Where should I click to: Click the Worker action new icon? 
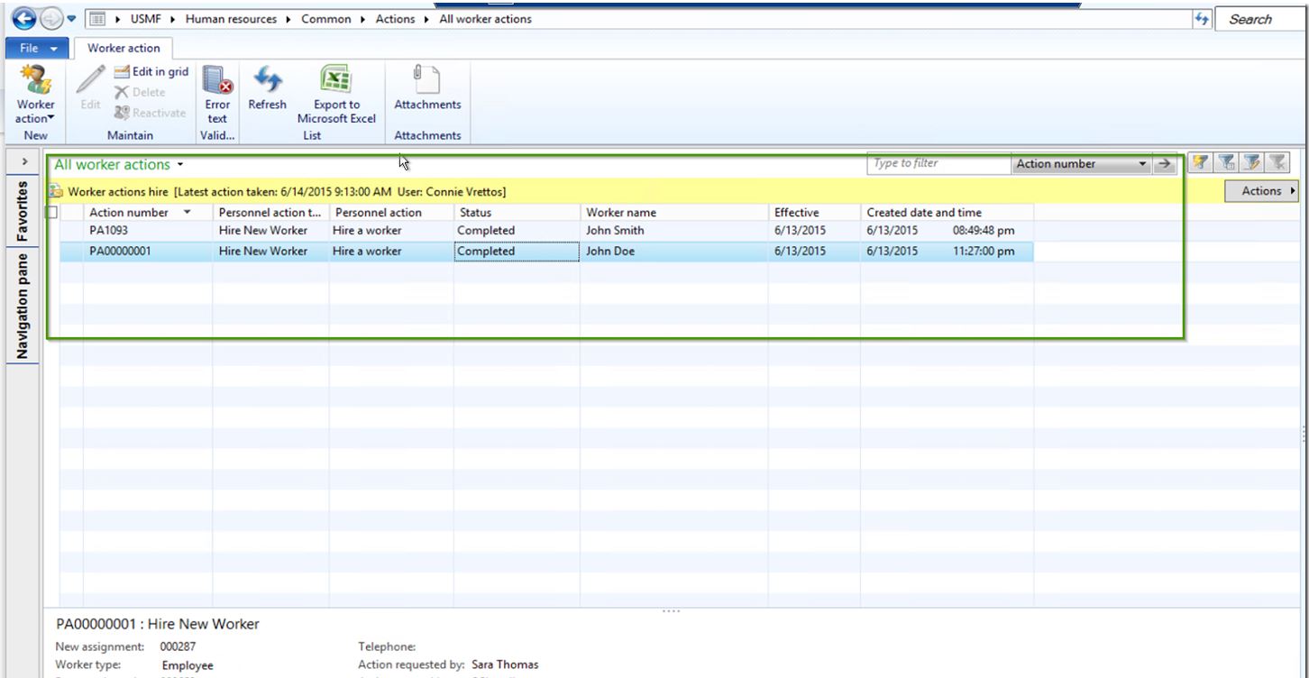point(35,81)
